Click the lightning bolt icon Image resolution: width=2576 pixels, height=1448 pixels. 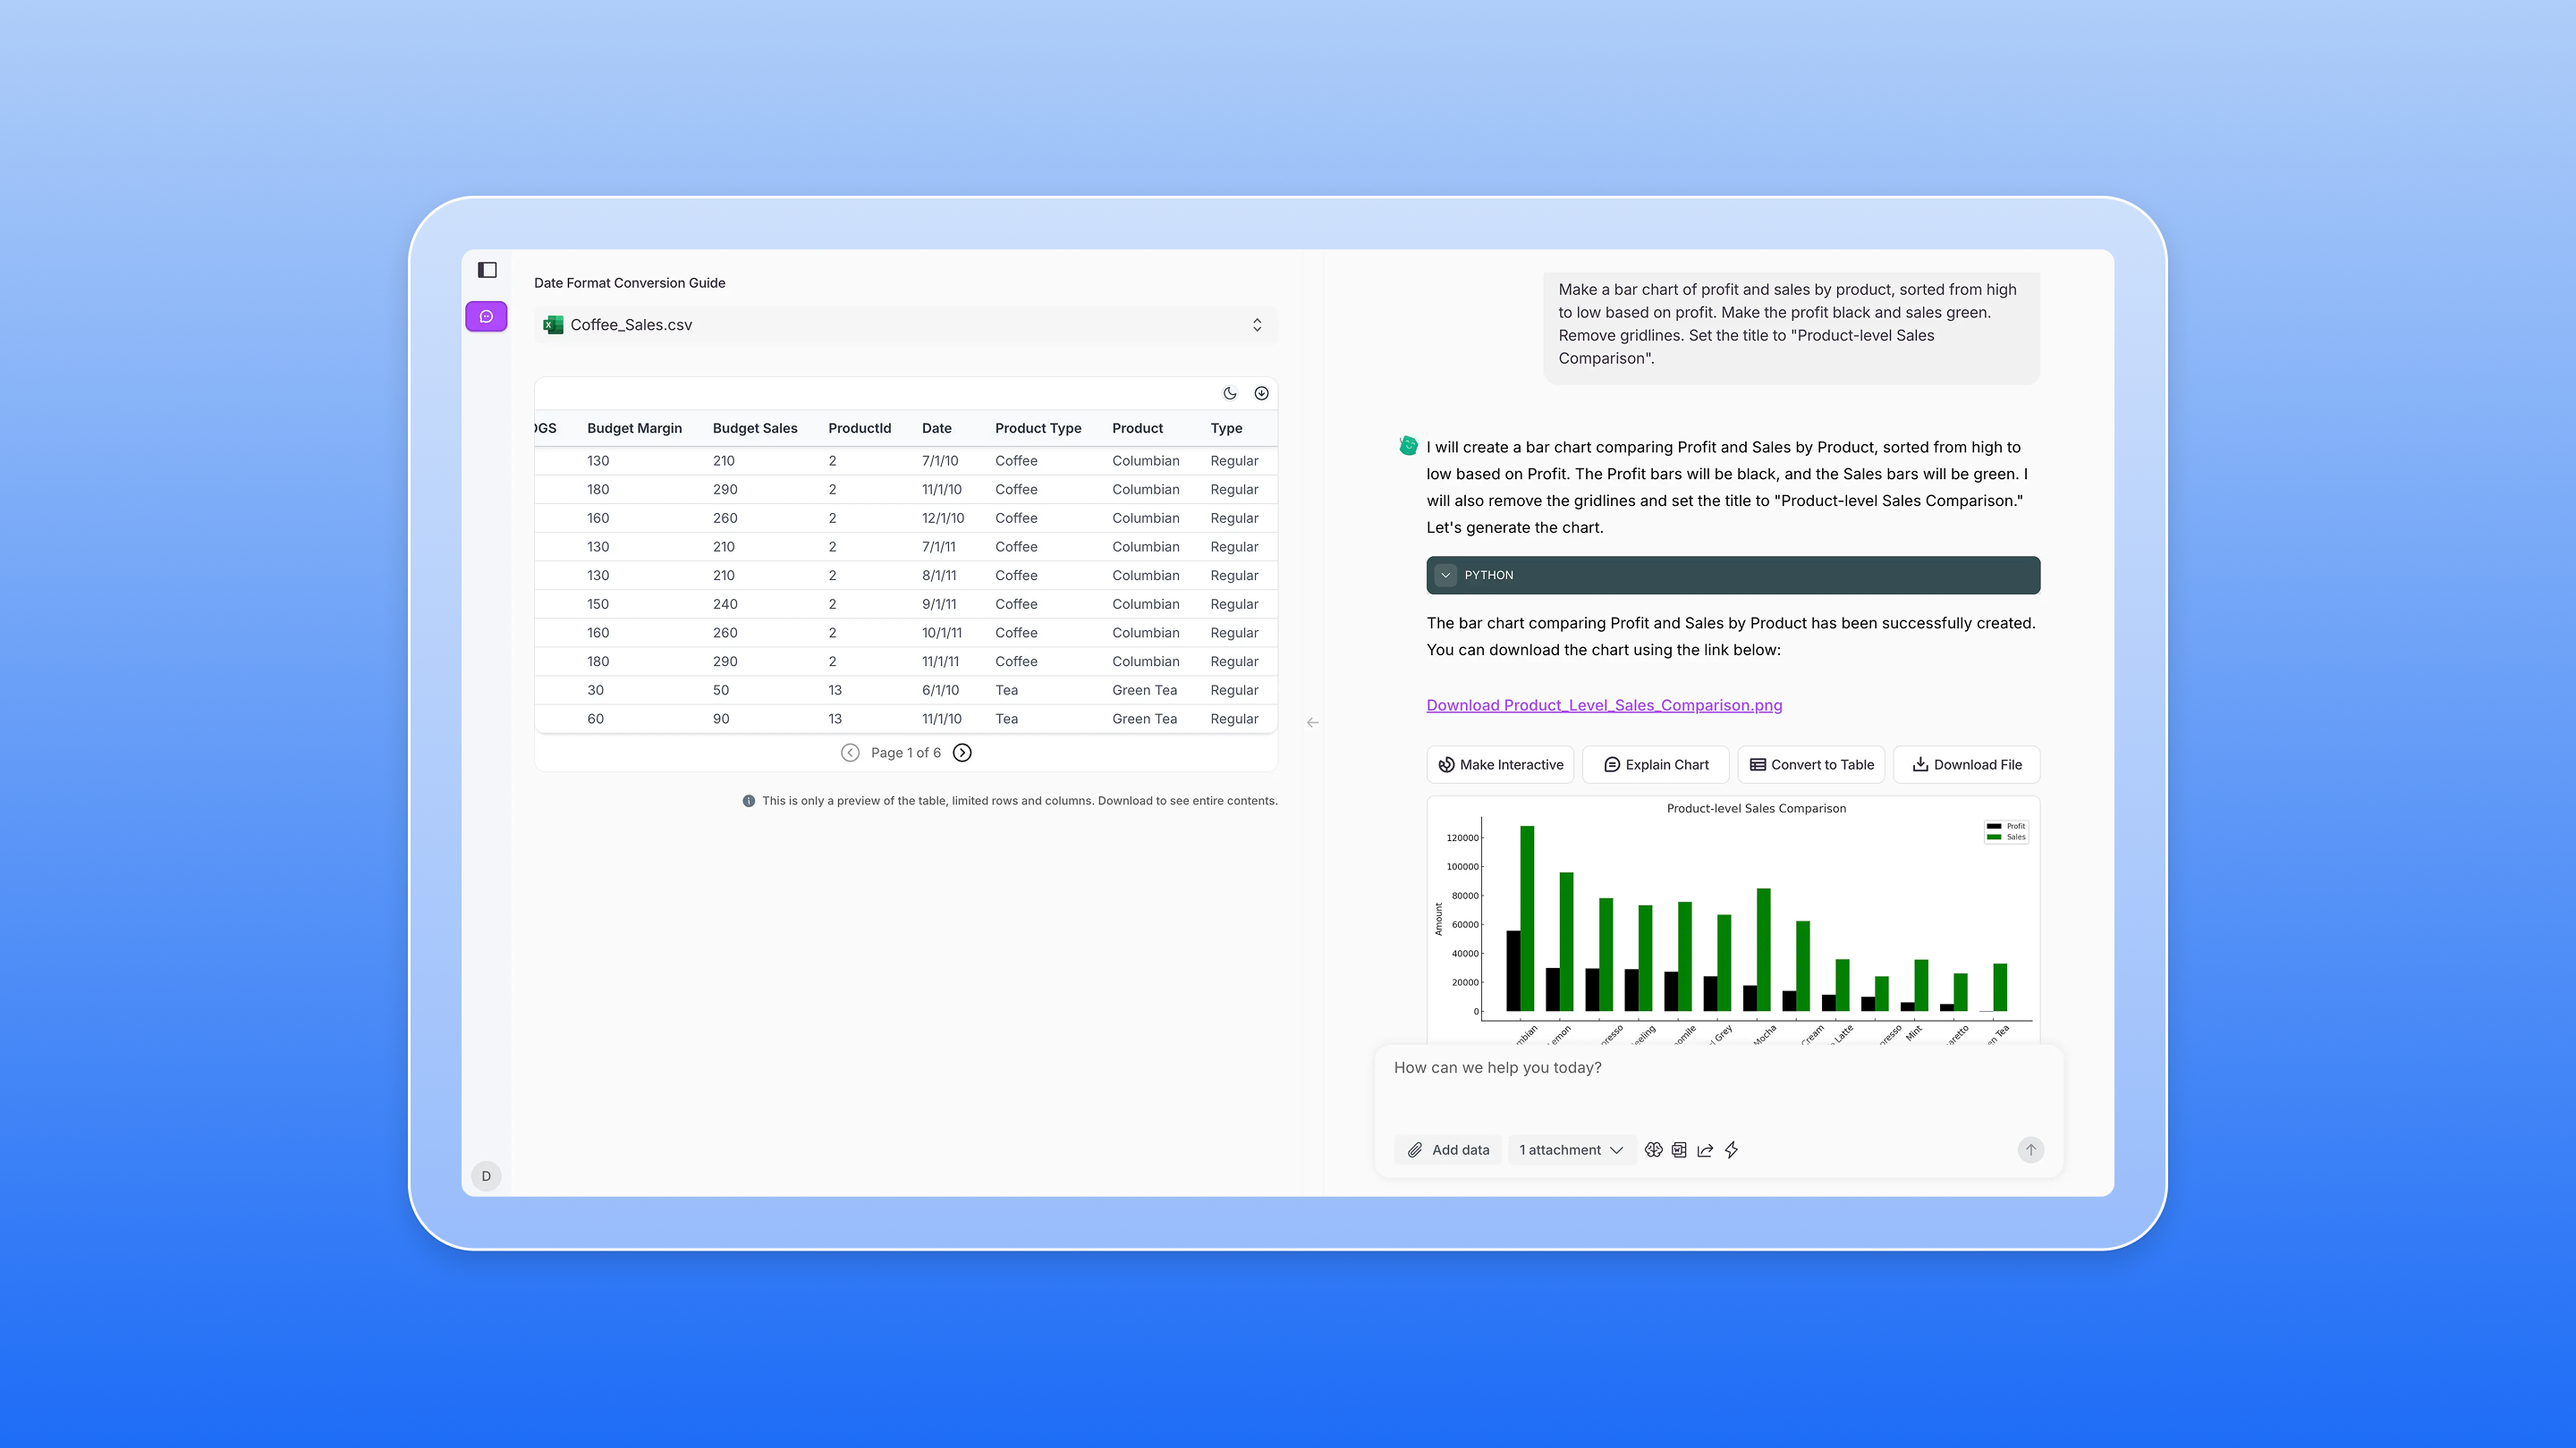click(x=1731, y=1150)
